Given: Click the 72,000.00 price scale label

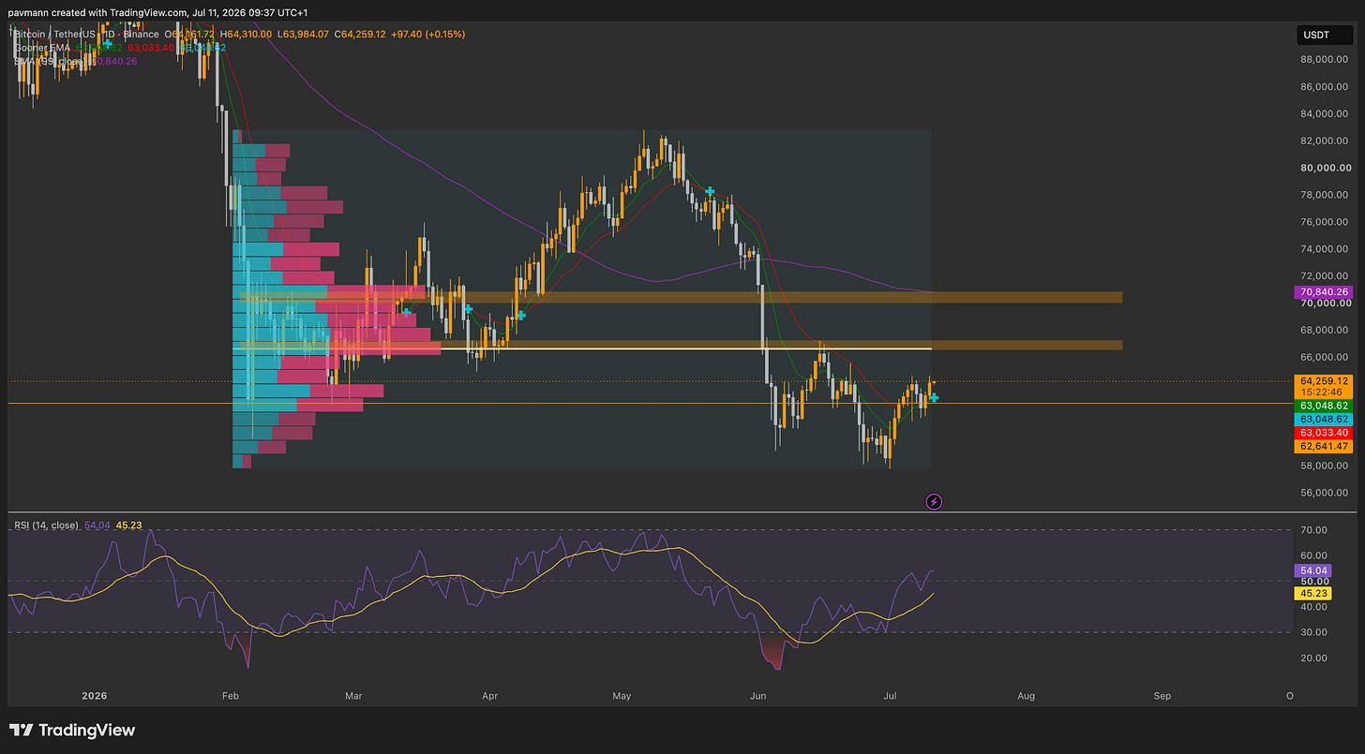Looking at the screenshot, I should coord(1323,276).
